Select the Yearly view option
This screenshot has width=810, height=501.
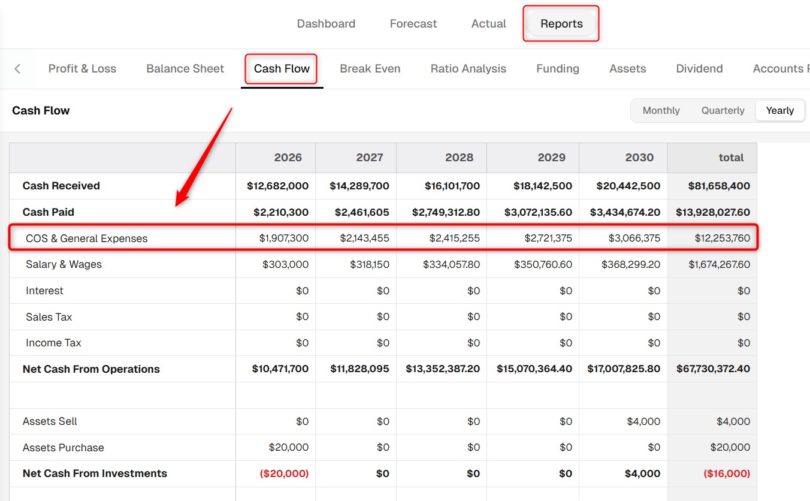(x=780, y=111)
